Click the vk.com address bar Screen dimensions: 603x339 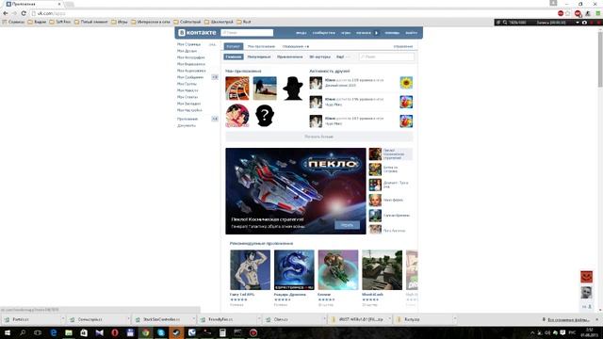point(292,13)
